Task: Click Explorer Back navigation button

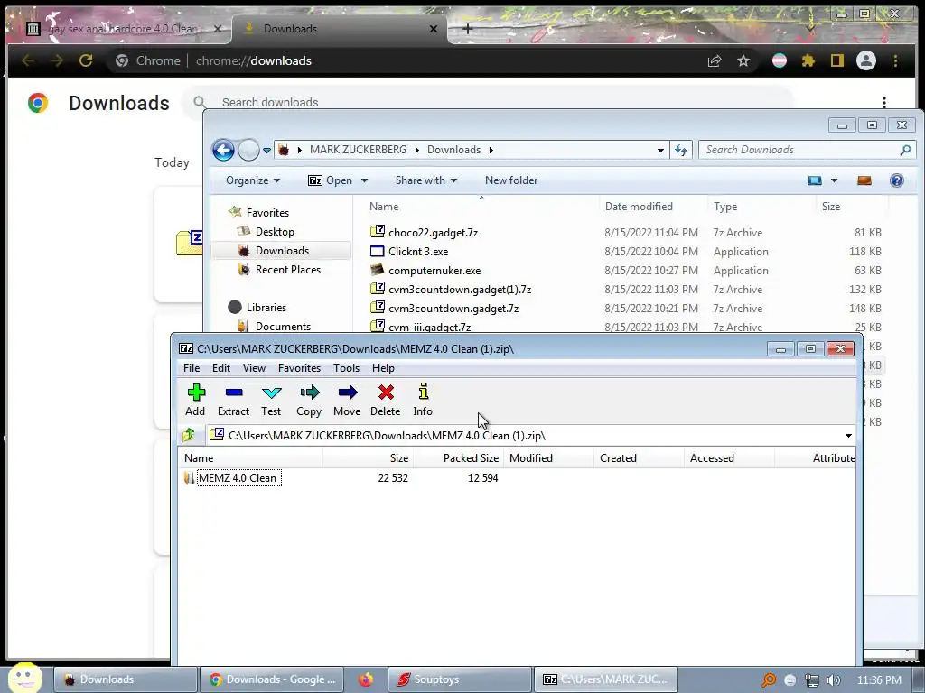Action: click(224, 150)
